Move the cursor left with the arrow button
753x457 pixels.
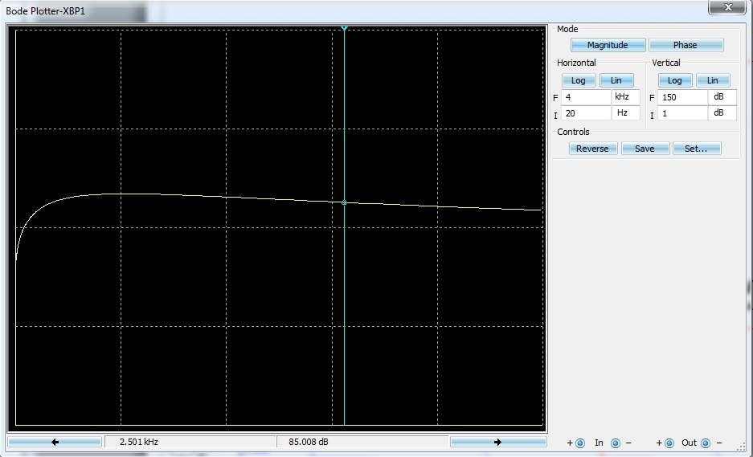coord(55,442)
